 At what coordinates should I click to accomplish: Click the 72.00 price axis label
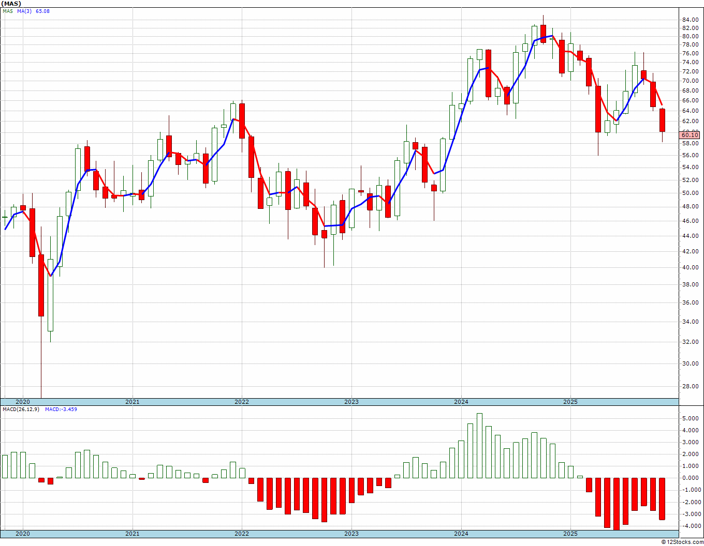690,72
